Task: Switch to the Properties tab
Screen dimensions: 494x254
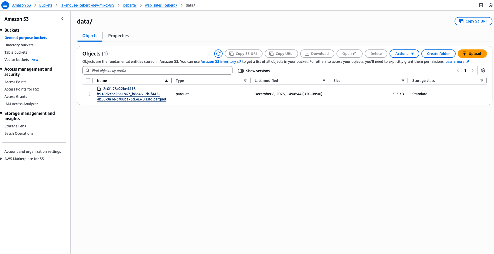Action: pos(118,36)
